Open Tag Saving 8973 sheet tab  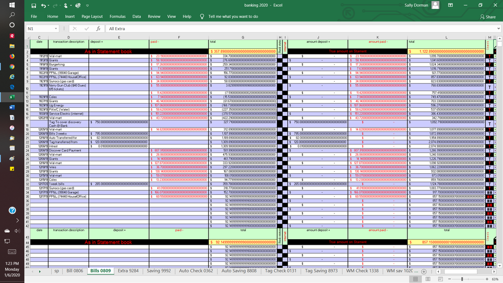pyautogui.click(x=321, y=271)
